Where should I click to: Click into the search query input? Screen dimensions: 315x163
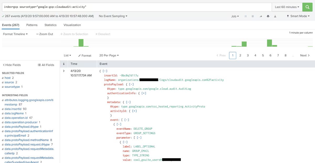[x=136, y=7]
